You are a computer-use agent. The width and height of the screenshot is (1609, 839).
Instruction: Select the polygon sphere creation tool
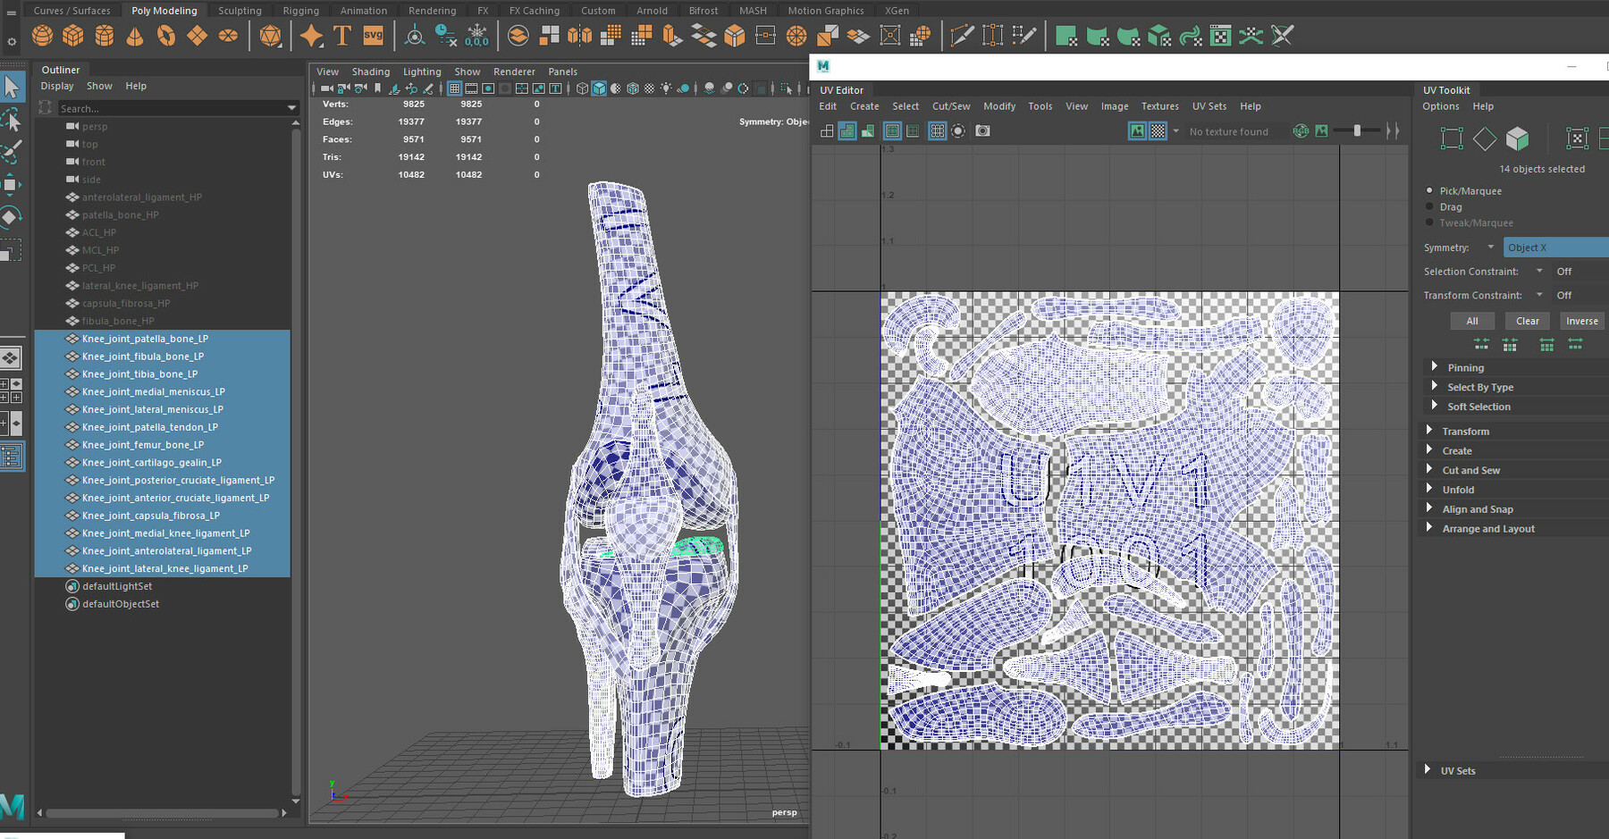pyautogui.click(x=41, y=36)
